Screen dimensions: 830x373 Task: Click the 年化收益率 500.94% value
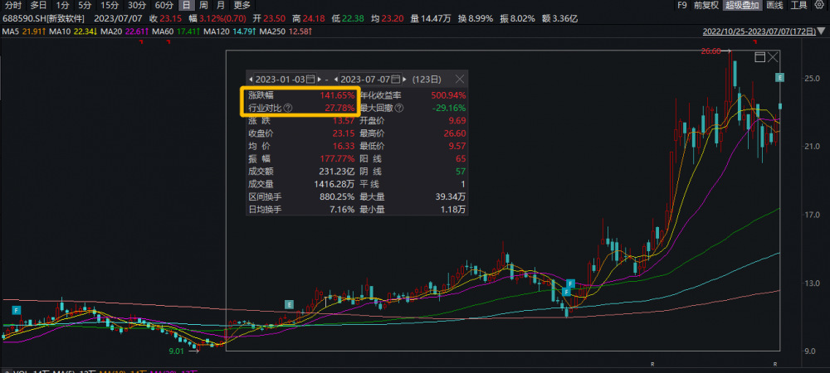(448, 95)
